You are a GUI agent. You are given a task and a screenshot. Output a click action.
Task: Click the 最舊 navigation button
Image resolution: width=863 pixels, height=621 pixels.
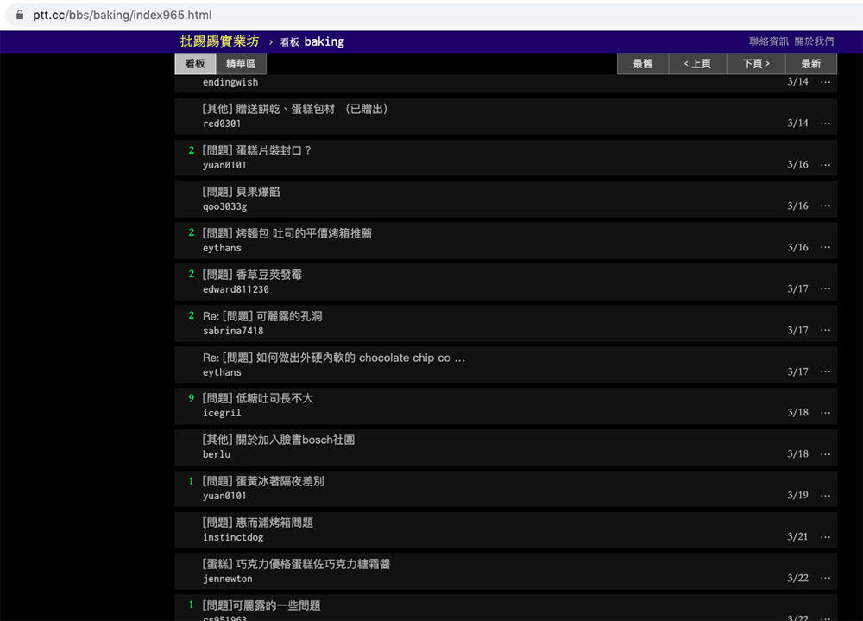[x=642, y=63]
